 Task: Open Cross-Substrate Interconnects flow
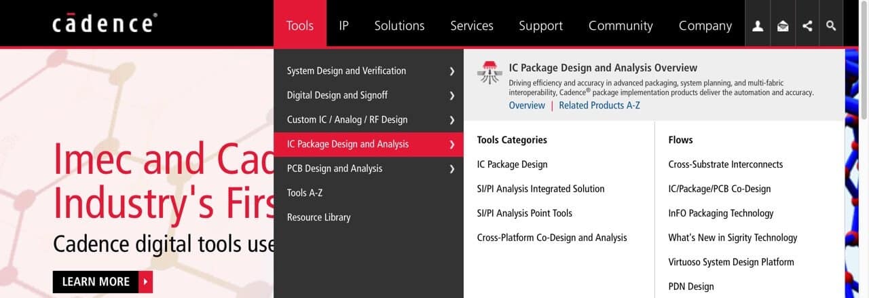tap(726, 164)
